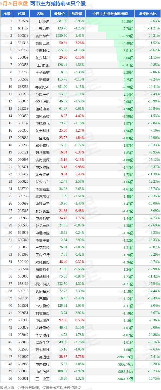Select stock code 601127
Image resolution: width=161 pixels, height=390 pixels.
pos(23,28)
